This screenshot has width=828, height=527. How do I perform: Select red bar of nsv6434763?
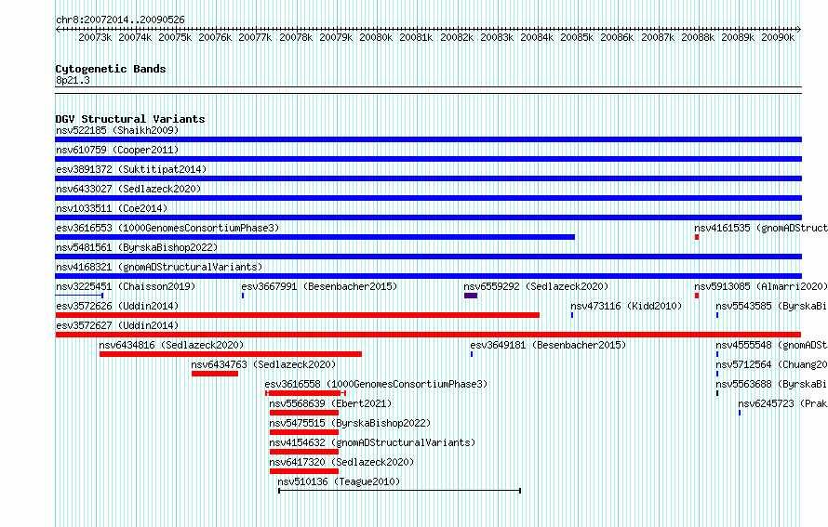pyautogui.click(x=215, y=374)
